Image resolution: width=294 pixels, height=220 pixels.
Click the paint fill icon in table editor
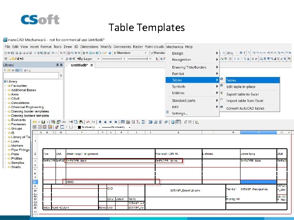click(x=57, y=127)
